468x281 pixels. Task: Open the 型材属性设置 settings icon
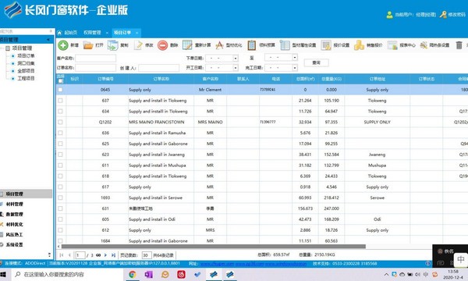[x=285, y=45]
